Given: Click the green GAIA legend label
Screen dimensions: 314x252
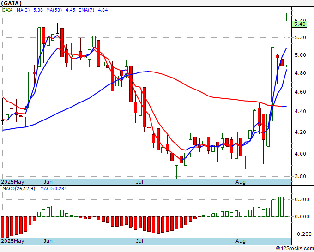Looking at the screenshot, I should [x=7, y=10].
